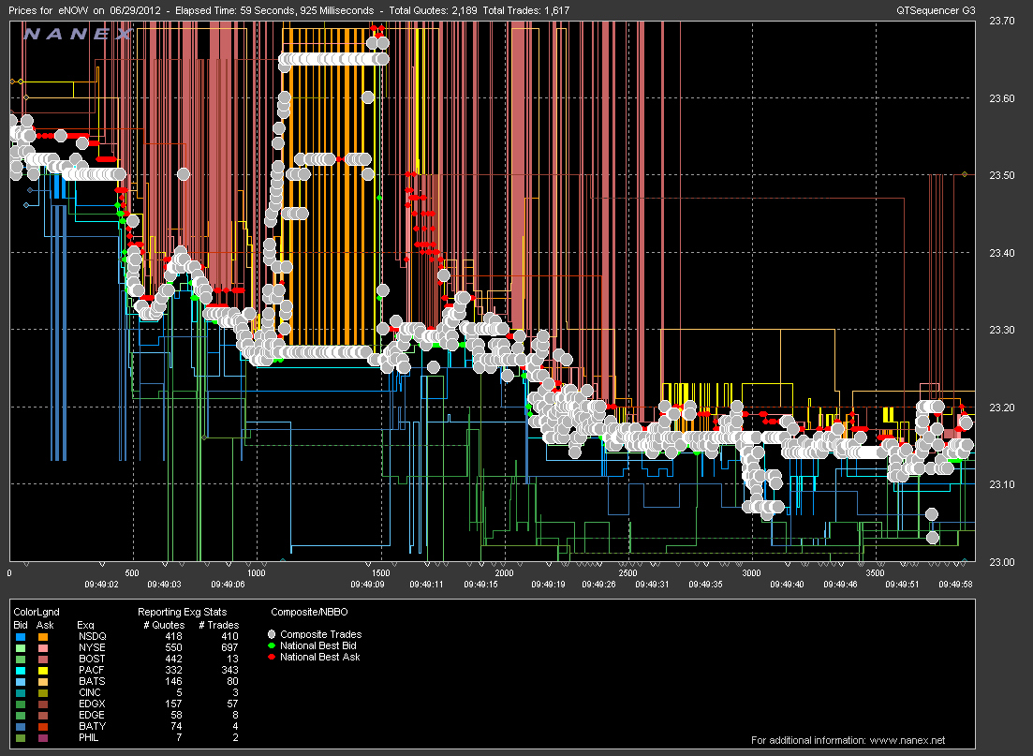The width and height of the screenshot is (1033, 756).
Task: Click BATS quotes count 146
Action: (x=173, y=681)
